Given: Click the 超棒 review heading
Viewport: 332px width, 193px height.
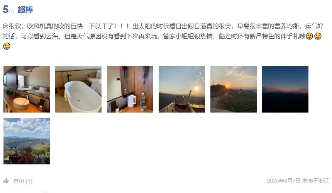Looking at the screenshot, I should tap(25, 10).
